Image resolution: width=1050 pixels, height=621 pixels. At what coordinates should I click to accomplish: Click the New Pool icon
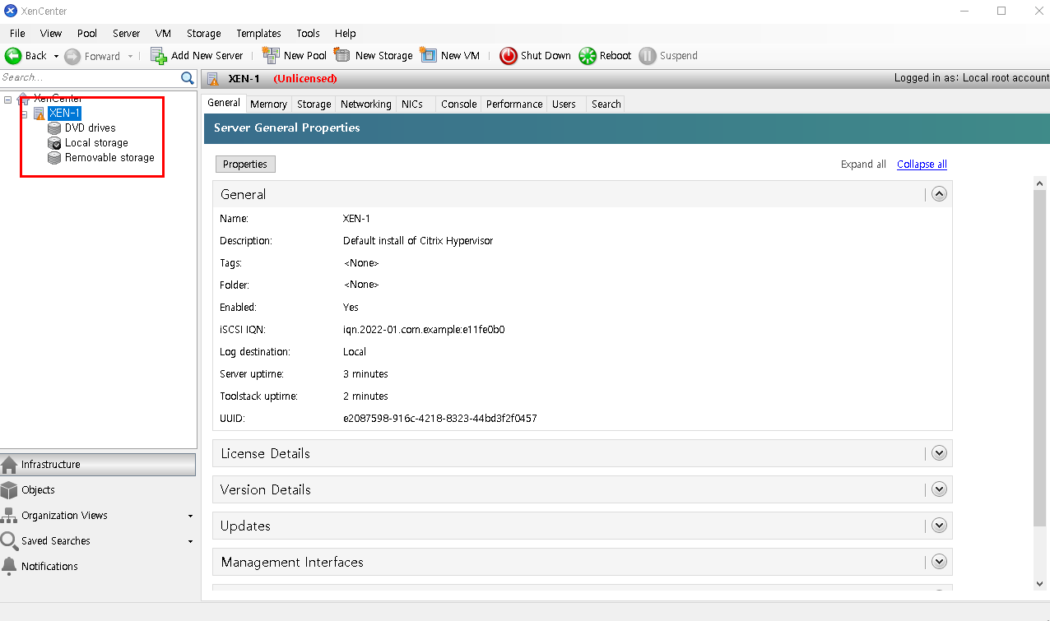click(271, 55)
